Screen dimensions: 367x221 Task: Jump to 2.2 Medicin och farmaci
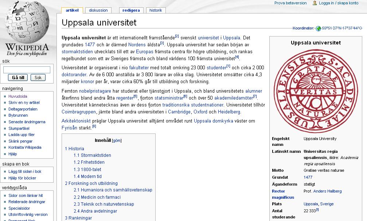coord(97,197)
